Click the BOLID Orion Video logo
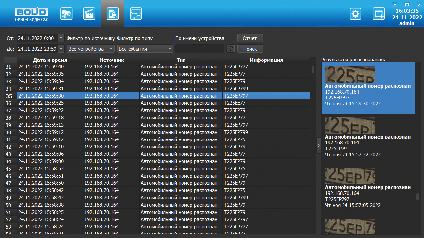 pyautogui.click(x=31, y=15)
